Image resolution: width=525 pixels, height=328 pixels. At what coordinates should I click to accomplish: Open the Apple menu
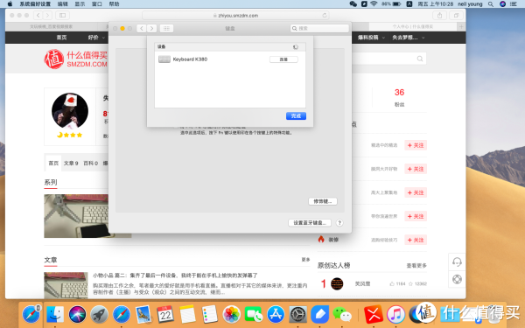[x=10, y=4]
